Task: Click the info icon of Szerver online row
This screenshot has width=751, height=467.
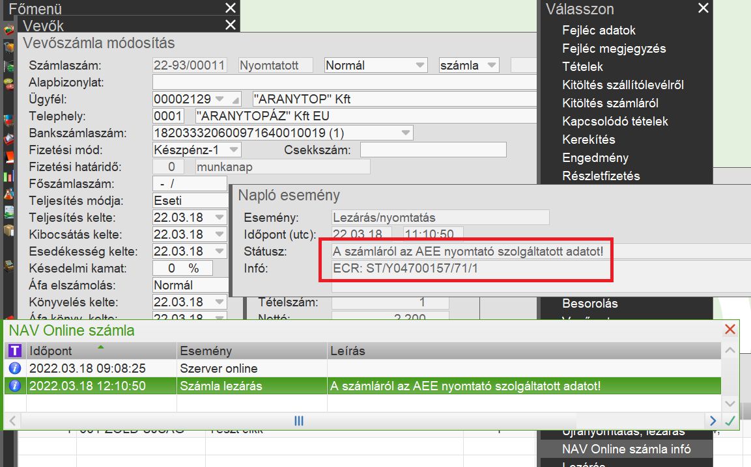Action: point(15,368)
